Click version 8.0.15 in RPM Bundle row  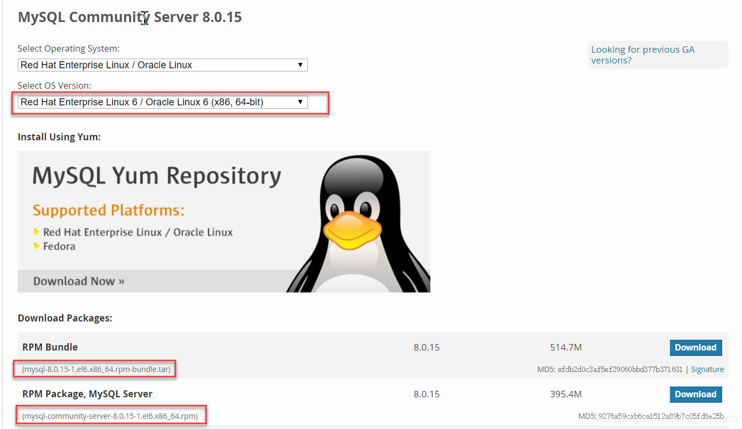click(x=427, y=348)
